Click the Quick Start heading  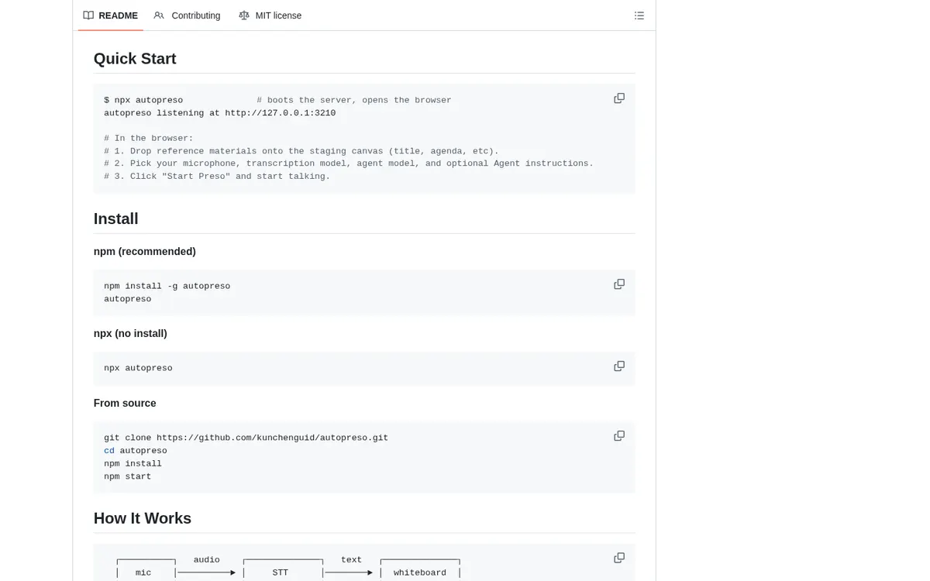pos(135,59)
